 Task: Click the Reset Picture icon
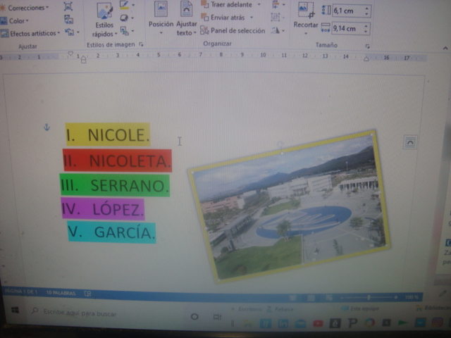[x=69, y=32]
